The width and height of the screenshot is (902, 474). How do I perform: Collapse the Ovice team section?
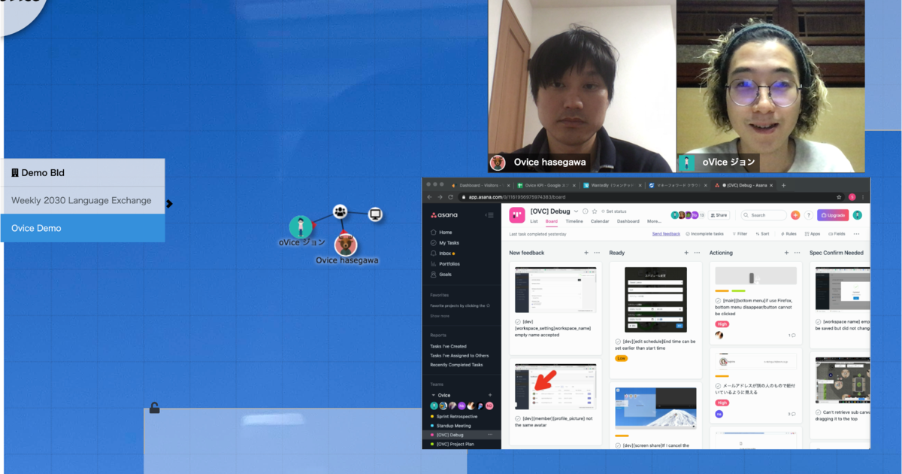[433, 395]
